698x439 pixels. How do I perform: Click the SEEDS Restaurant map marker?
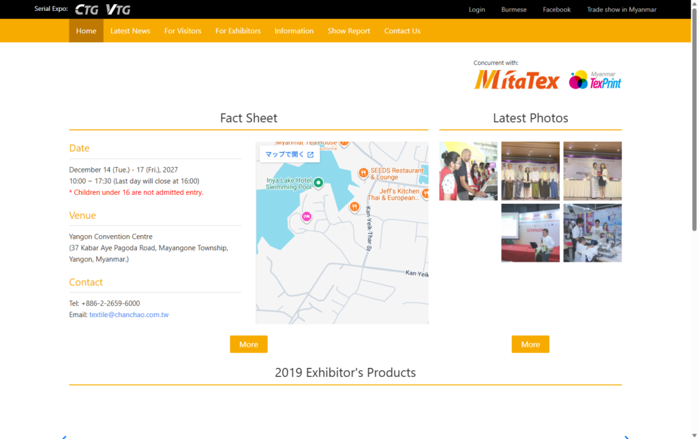pos(364,172)
